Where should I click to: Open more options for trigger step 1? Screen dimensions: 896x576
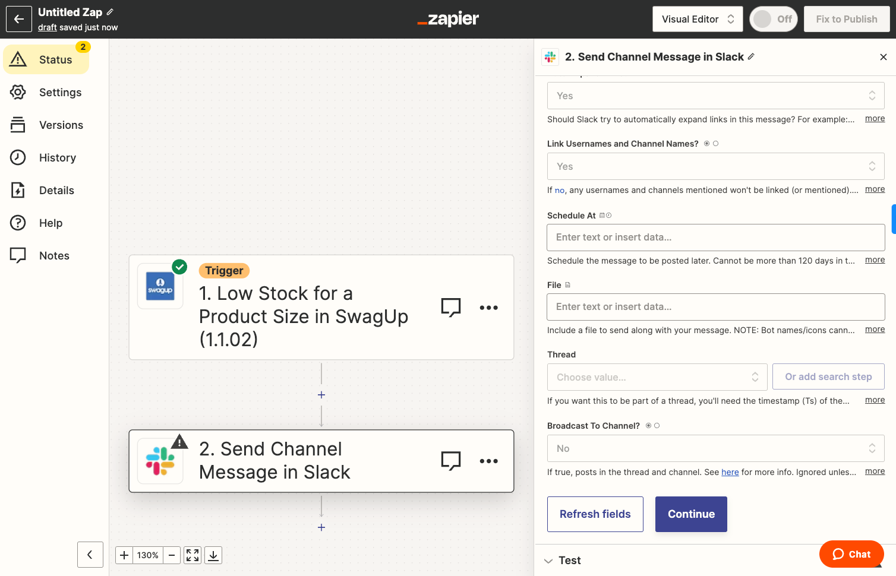488,308
